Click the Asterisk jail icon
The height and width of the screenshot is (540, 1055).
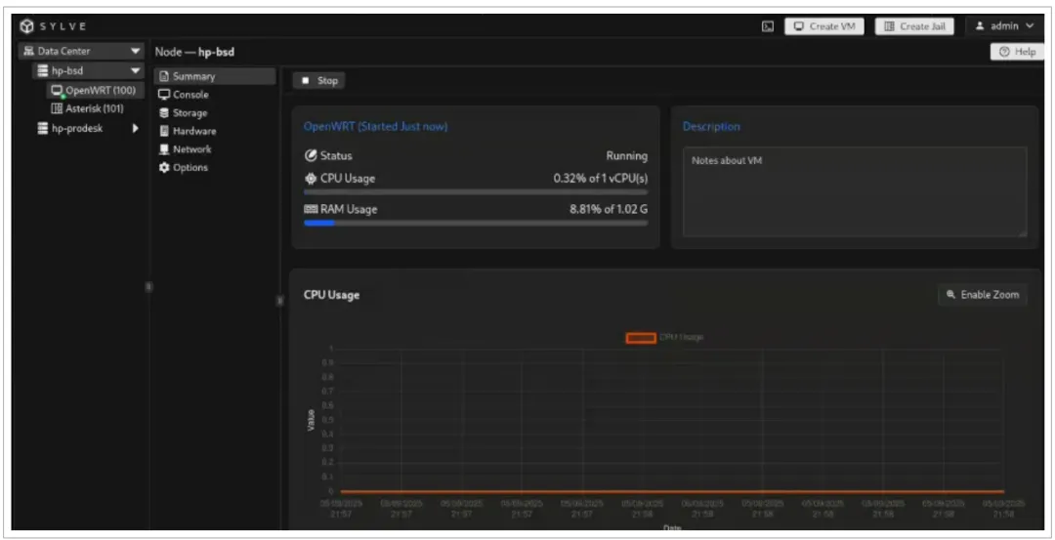click(x=58, y=108)
